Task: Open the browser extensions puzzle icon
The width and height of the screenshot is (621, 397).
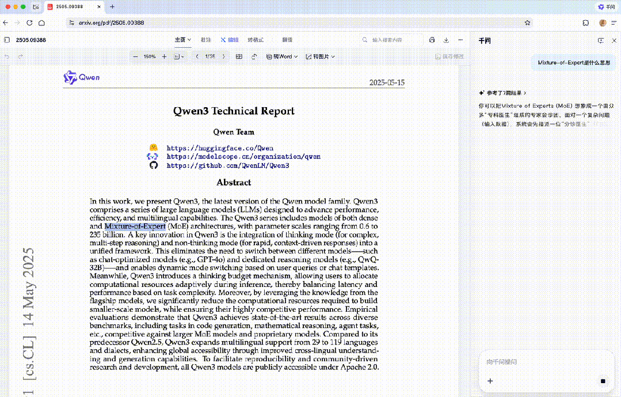Action: (585, 22)
